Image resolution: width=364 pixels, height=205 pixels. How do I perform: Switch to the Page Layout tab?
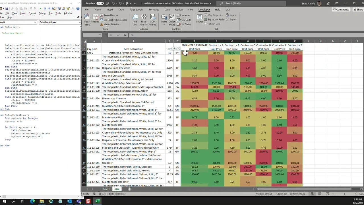click(136, 9)
